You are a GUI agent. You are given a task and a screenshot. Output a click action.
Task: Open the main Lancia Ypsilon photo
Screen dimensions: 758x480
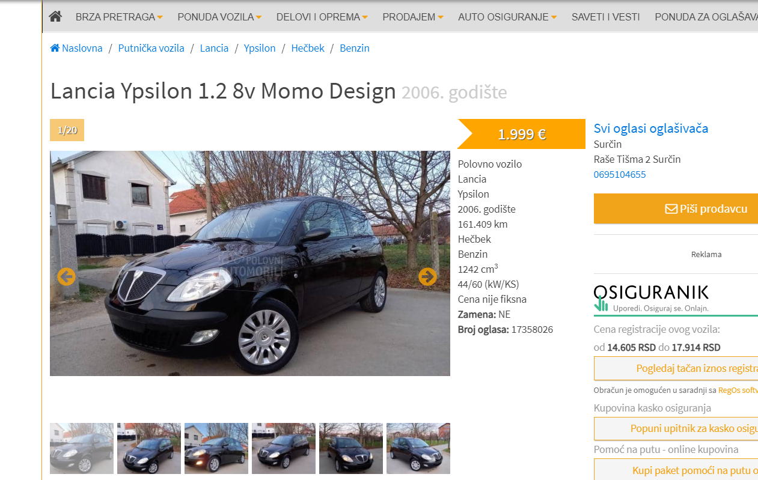[x=250, y=263]
